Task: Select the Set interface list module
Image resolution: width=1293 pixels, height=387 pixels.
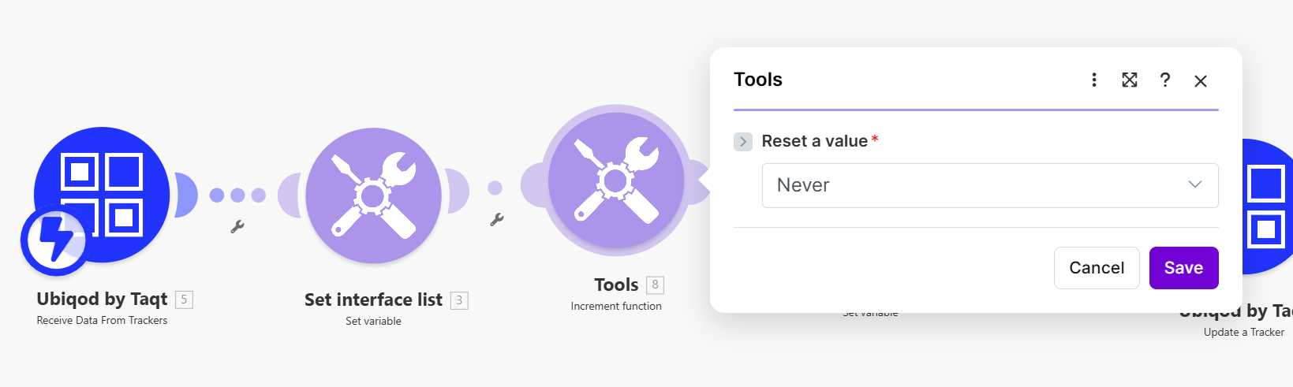Action: pyautogui.click(x=373, y=195)
